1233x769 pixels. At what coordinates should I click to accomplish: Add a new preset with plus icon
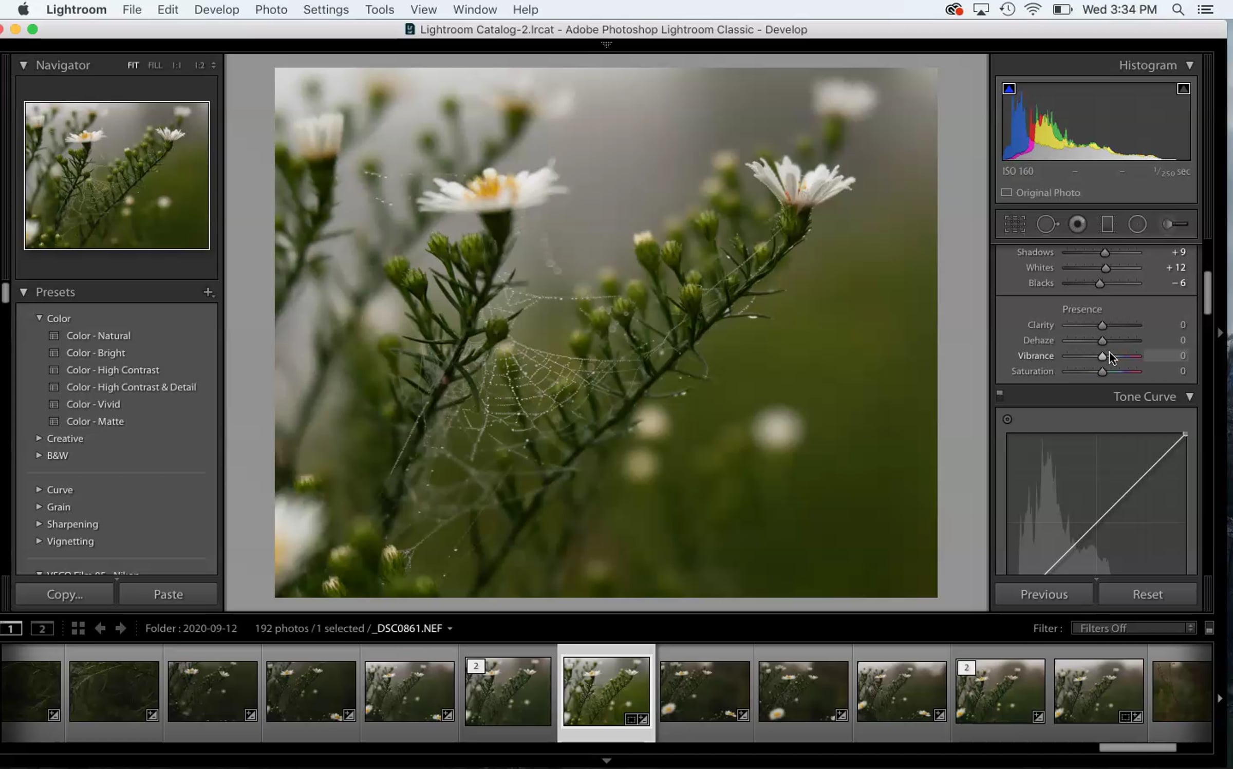pos(208,292)
